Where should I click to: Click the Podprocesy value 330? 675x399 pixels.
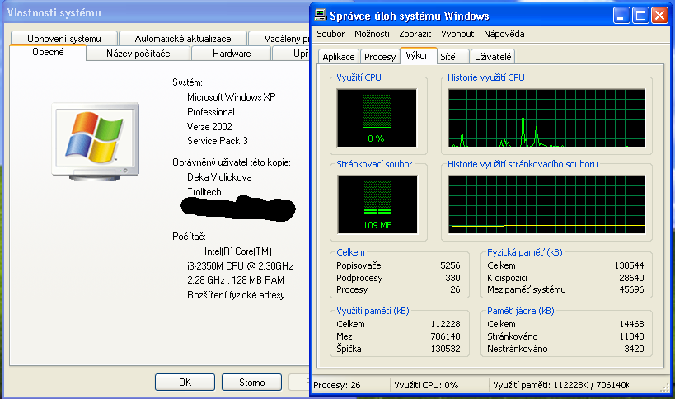tap(452, 278)
